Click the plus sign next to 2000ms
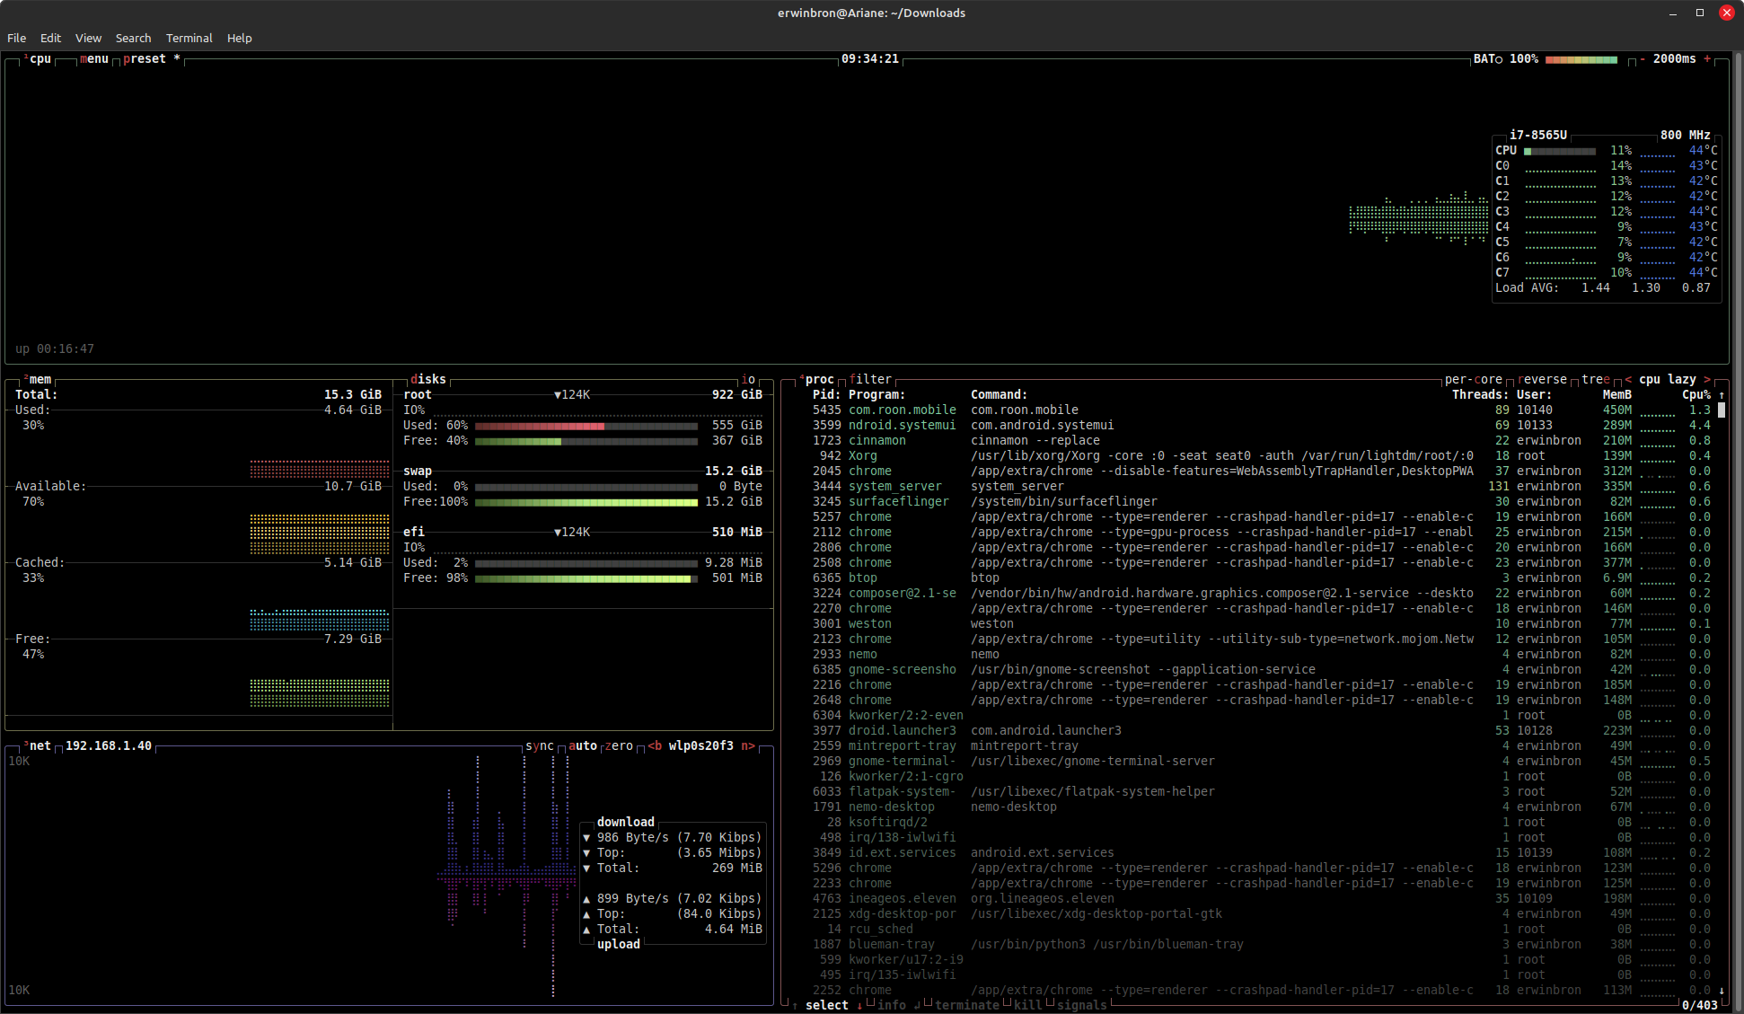The height and width of the screenshot is (1014, 1744). [1707, 59]
